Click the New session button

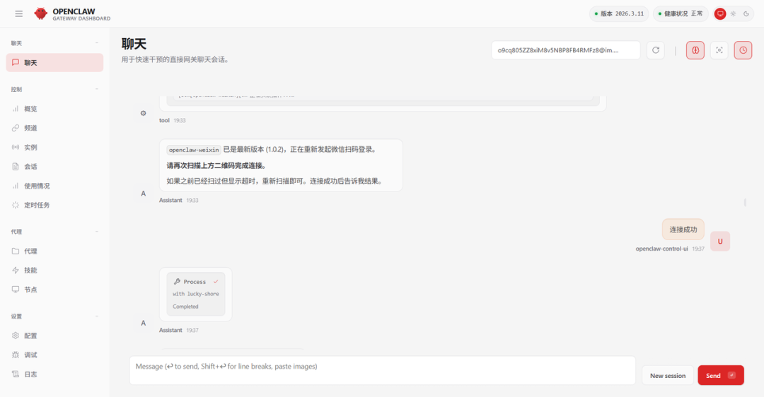click(668, 375)
